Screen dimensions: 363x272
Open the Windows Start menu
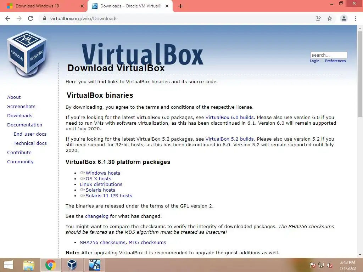pos(9,265)
